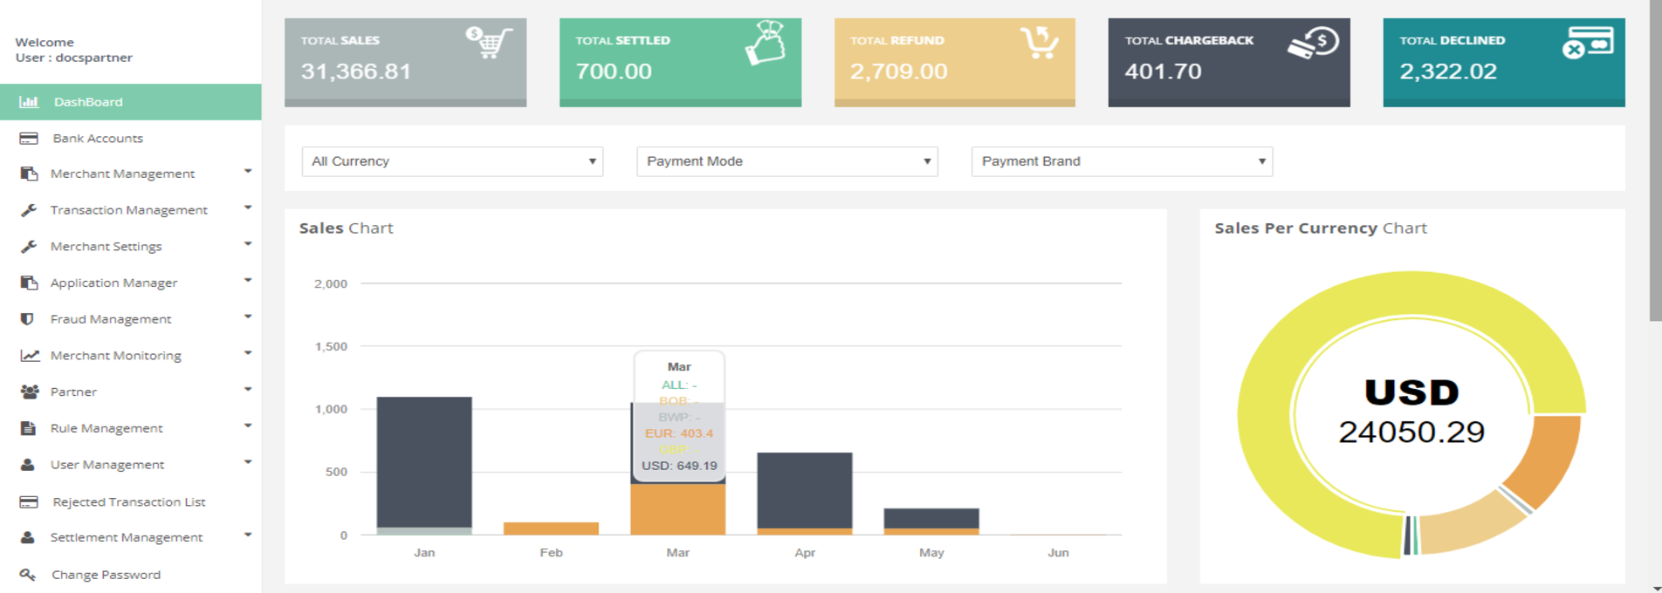Click the group icon beside Partner
This screenshot has height=593, width=1662.
29,392
